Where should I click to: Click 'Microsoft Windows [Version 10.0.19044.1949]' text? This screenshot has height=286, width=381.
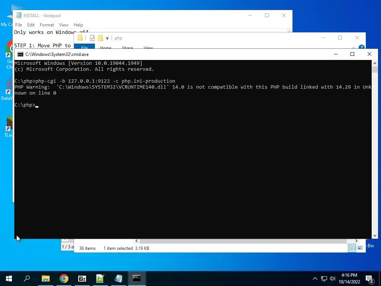tap(78, 63)
